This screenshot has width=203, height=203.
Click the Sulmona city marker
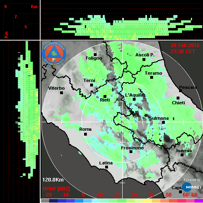coord(163,122)
